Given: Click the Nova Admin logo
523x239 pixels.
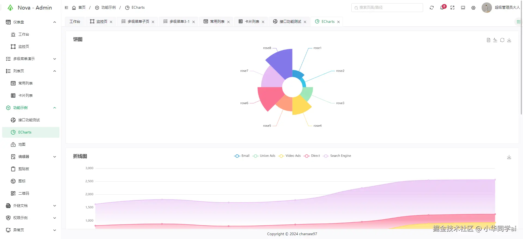Looking at the screenshot, I should coord(10,8).
